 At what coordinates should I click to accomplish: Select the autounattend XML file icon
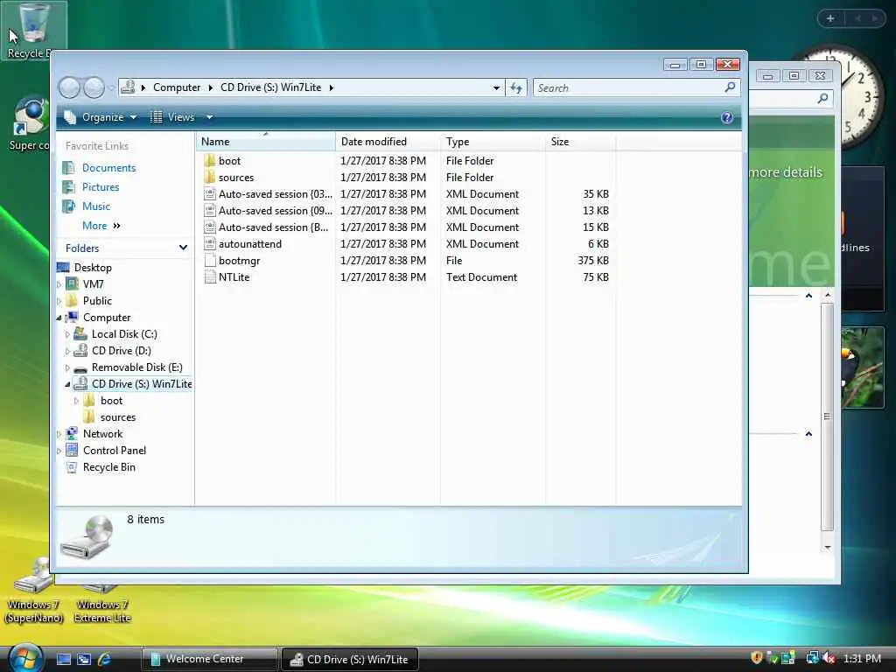click(x=210, y=243)
